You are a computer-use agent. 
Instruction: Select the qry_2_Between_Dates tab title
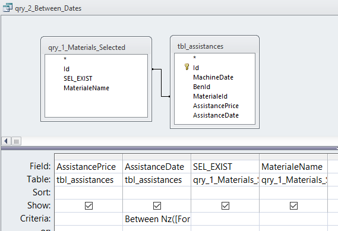tap(48, 8)
